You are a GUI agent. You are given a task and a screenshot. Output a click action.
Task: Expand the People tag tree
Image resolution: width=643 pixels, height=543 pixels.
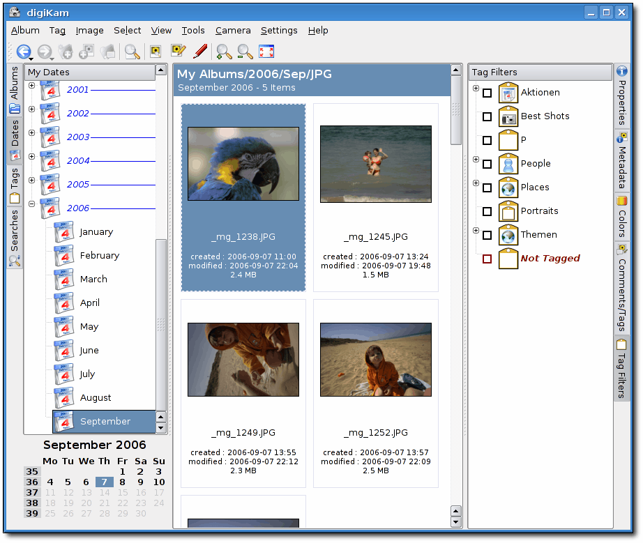point(476,159)
